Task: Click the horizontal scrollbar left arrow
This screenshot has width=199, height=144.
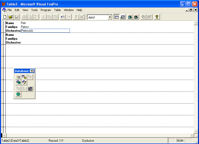Action: click(4, 135)
